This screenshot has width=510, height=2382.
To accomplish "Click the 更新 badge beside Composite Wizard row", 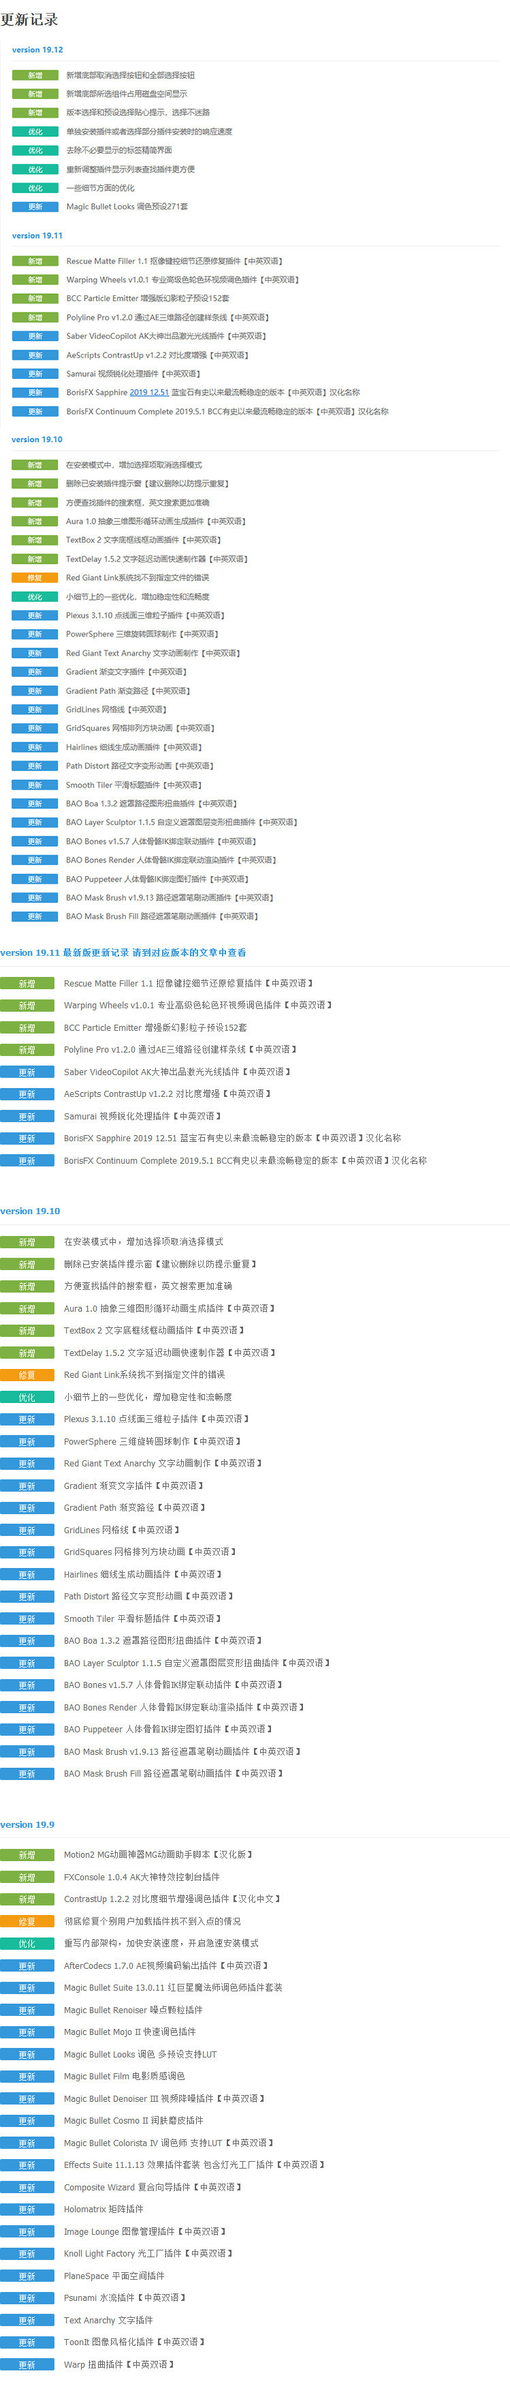I will [27, 2187].
